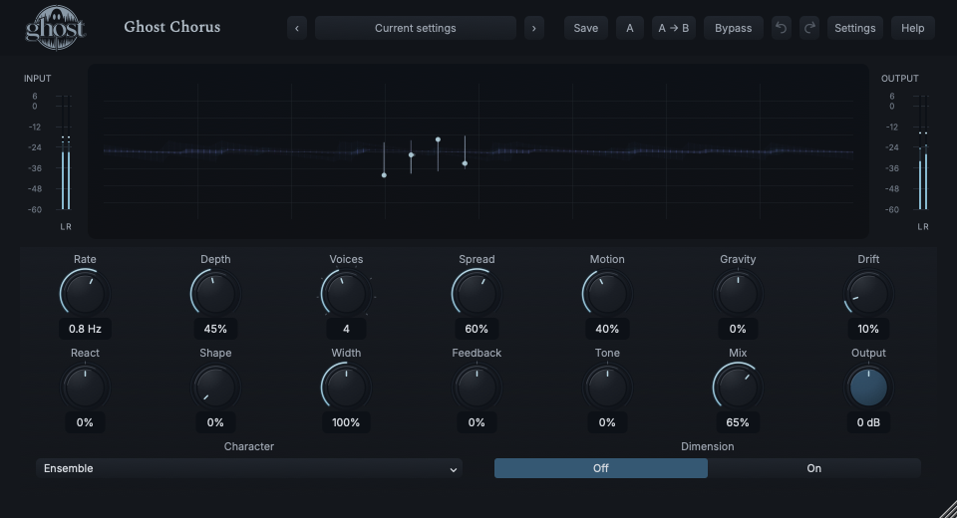957x518 pixels.
Task: Click the undo arrow icon
Action: coord(781,28)
